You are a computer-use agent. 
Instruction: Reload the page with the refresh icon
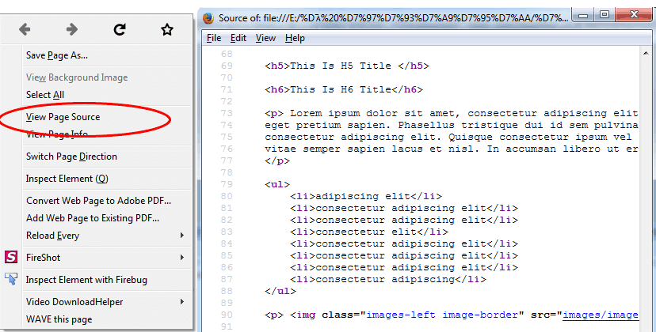120,29
